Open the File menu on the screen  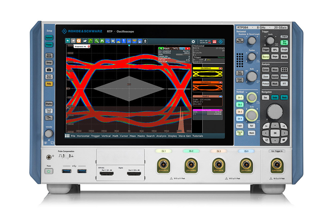[73, 136]
